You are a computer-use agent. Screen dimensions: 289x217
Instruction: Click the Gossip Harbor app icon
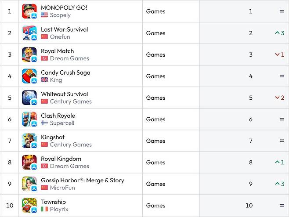point(29,184)
